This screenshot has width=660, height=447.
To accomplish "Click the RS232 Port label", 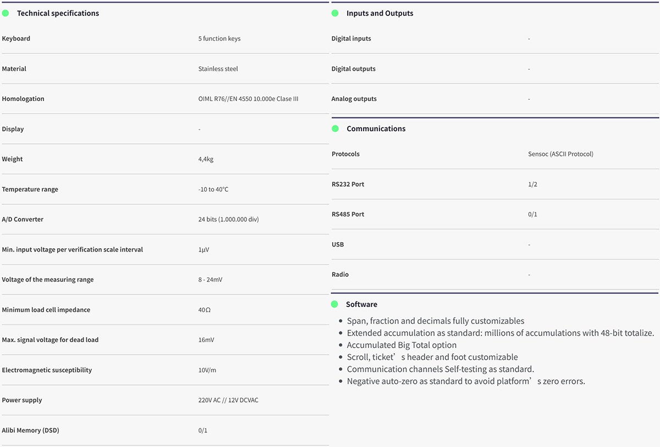I will [x=348, y=184].
